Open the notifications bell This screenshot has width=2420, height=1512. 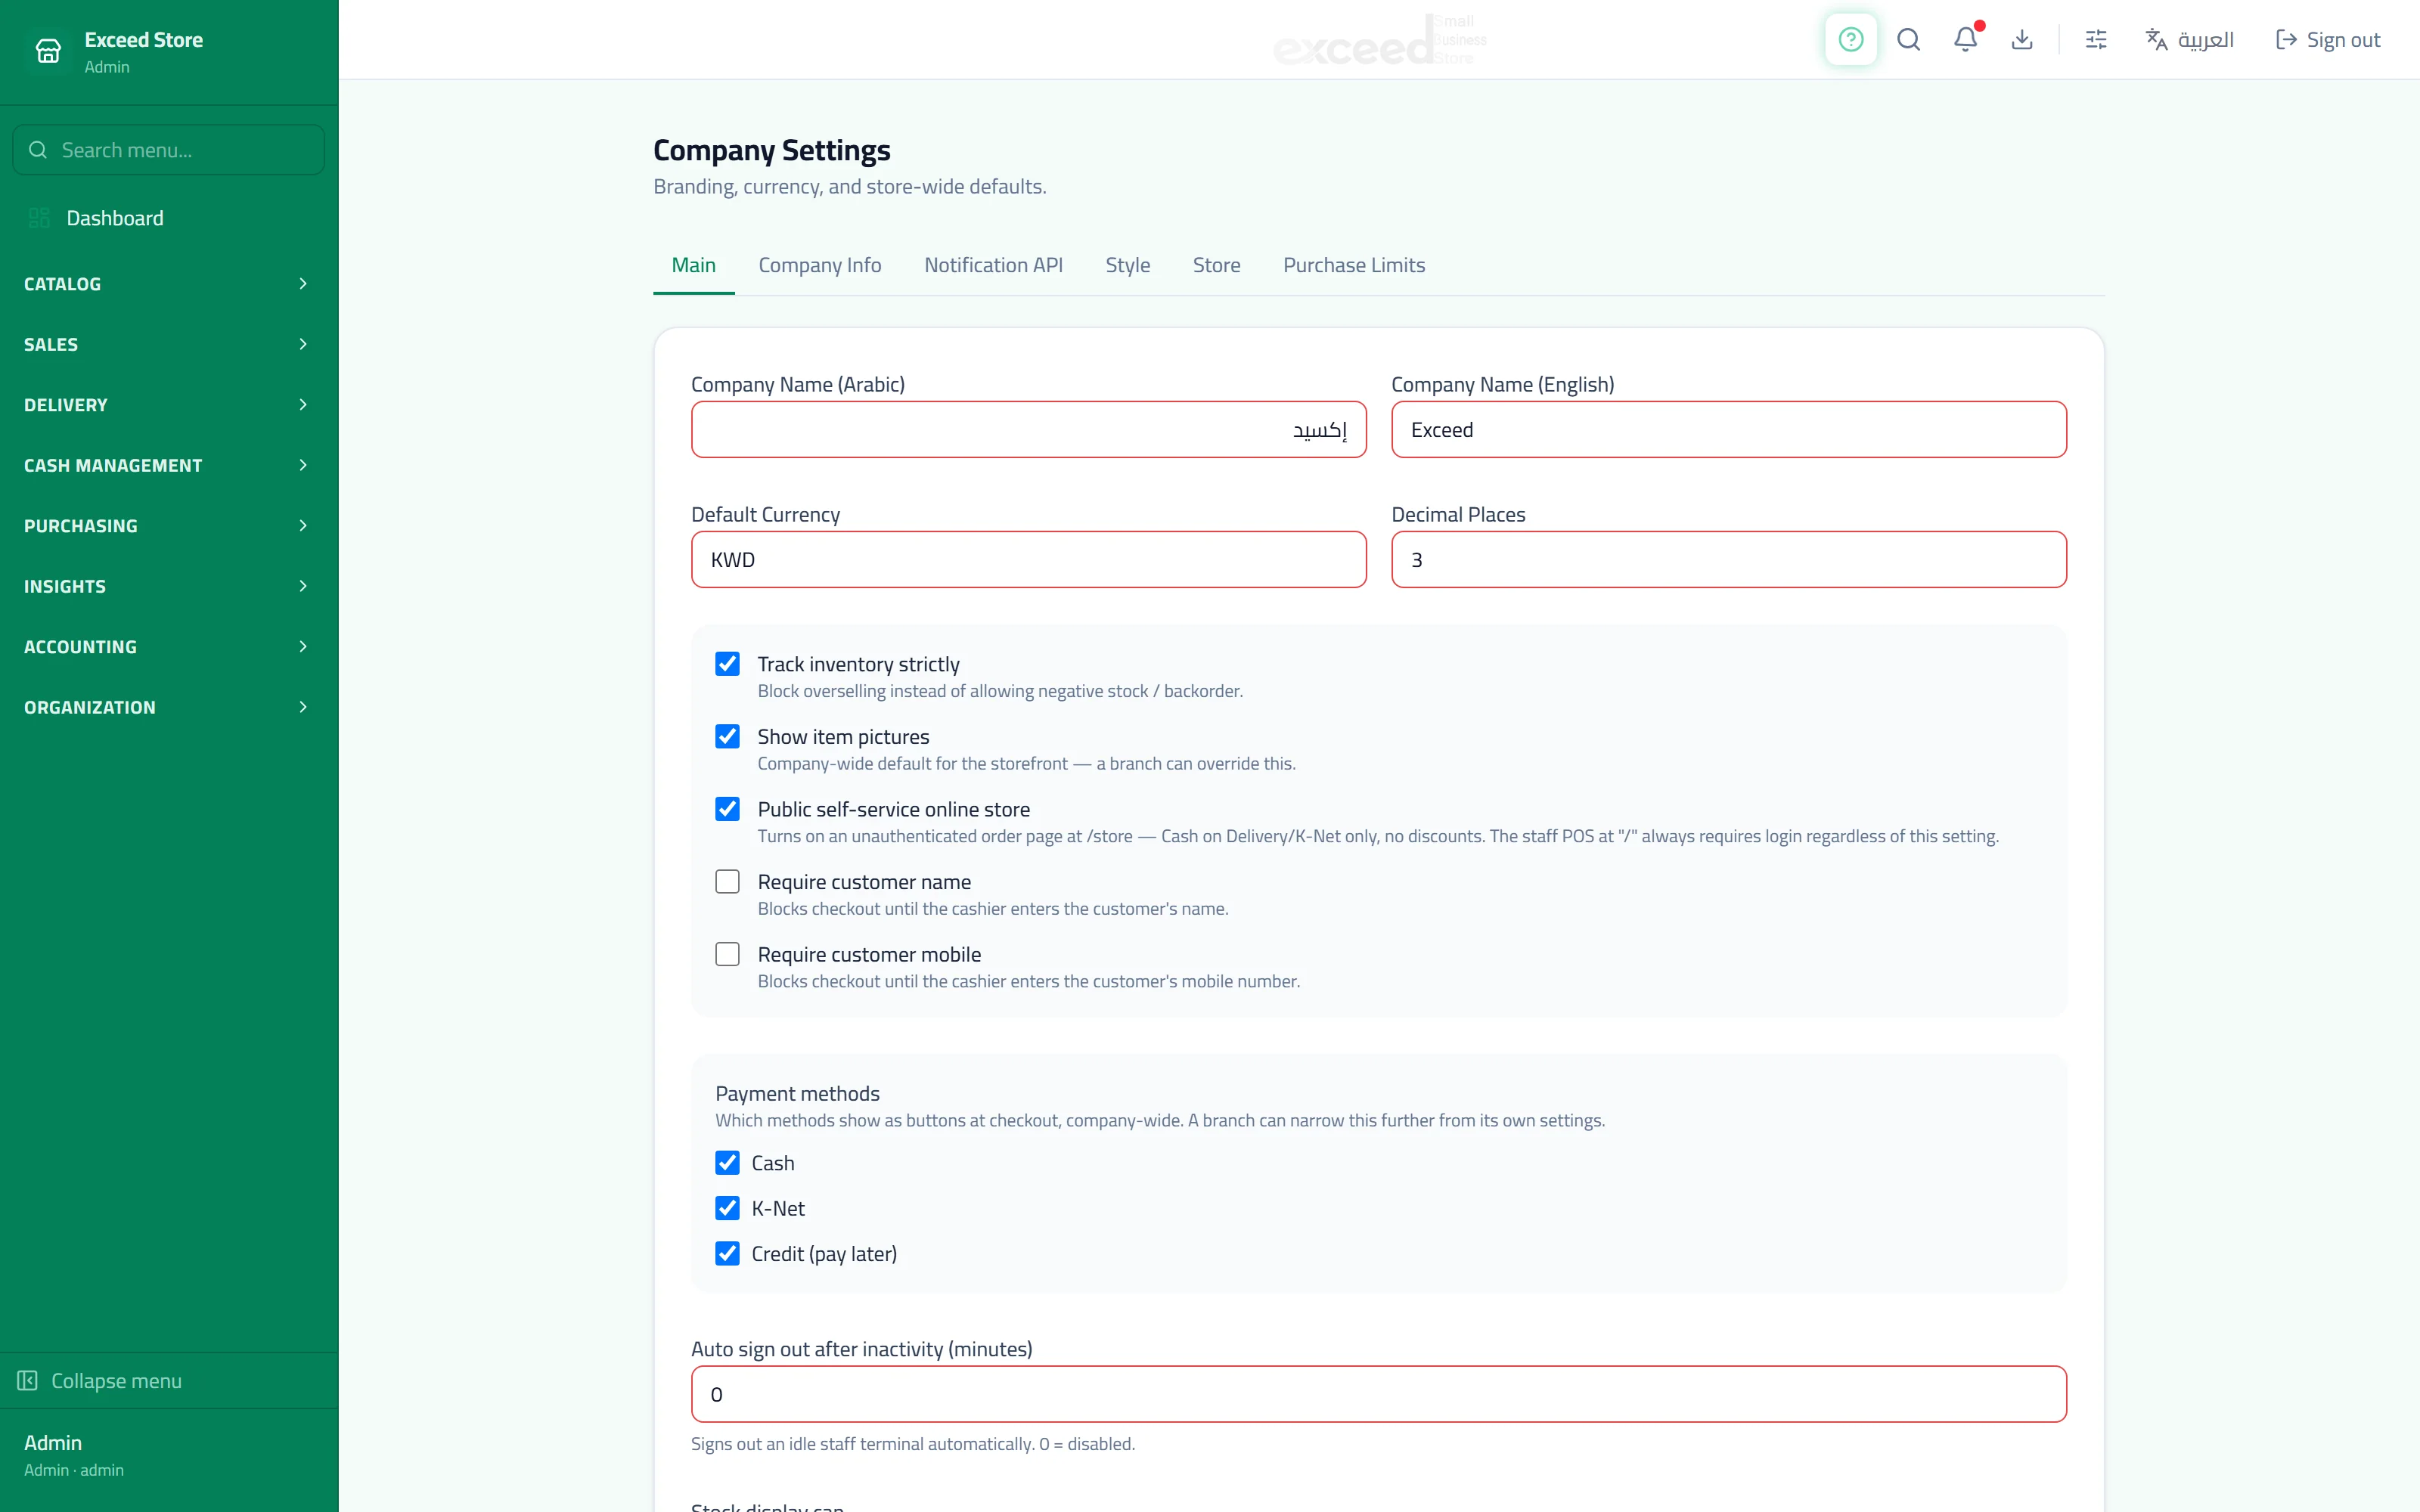[x=1965, y=40]
